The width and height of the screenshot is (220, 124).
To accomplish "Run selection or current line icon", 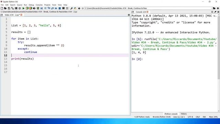I will tap(34, 8).
